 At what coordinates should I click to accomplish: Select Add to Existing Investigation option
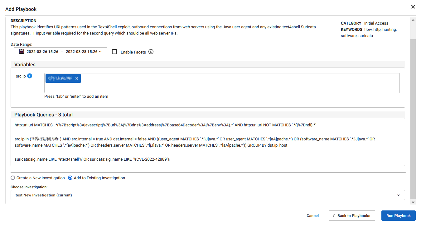pyautogui.click(x=70, y=178)
